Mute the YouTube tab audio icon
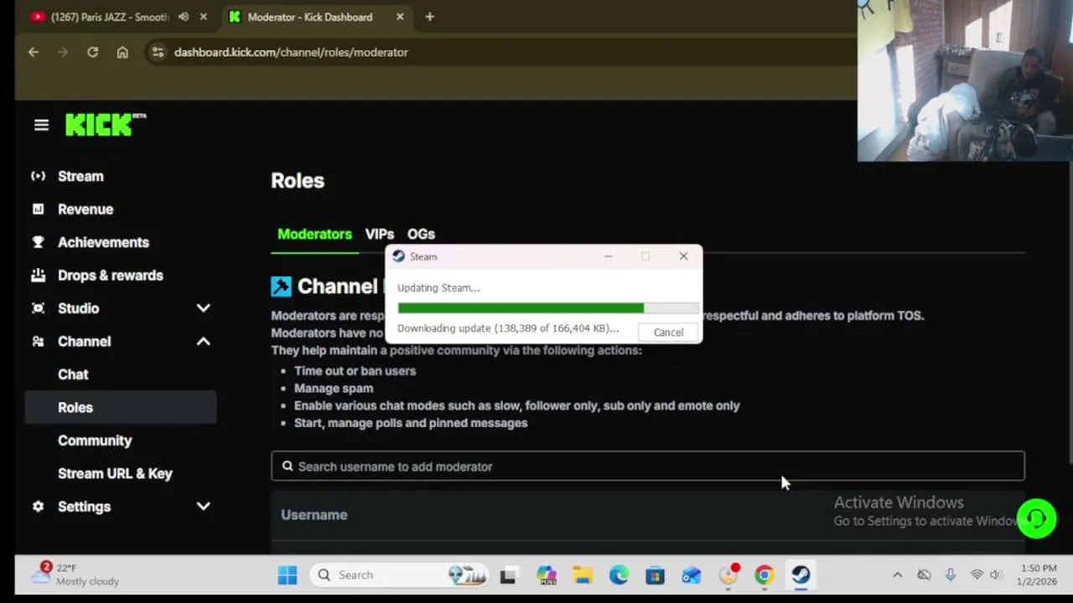Image resolution: width=1073 pixels, height=603 pixels. click(x=183, y=17)
